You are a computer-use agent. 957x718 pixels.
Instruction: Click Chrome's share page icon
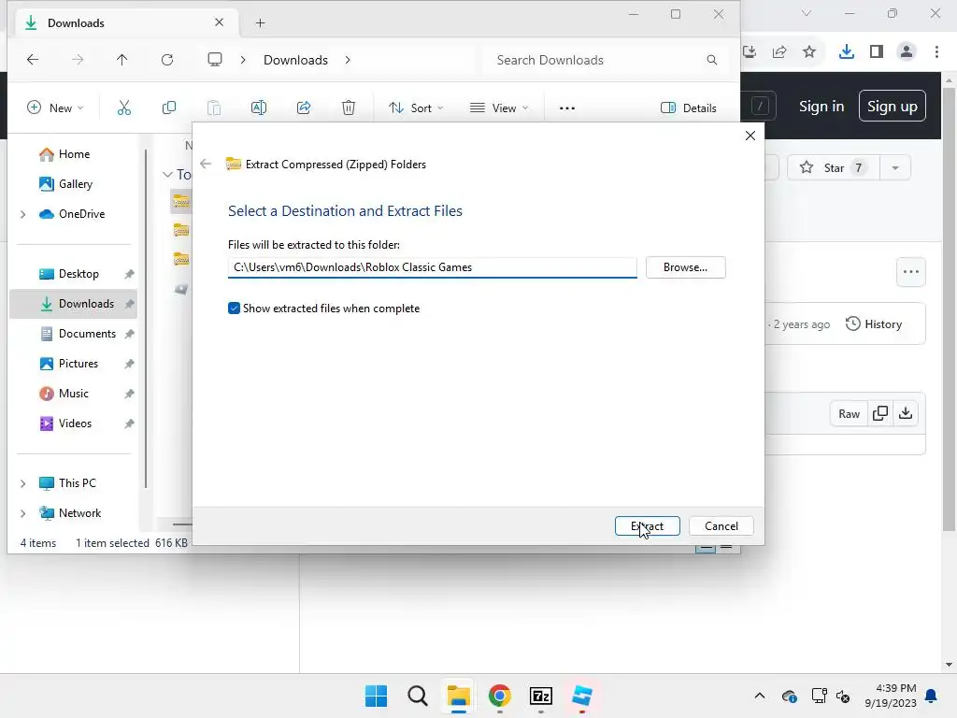[779, 52]
